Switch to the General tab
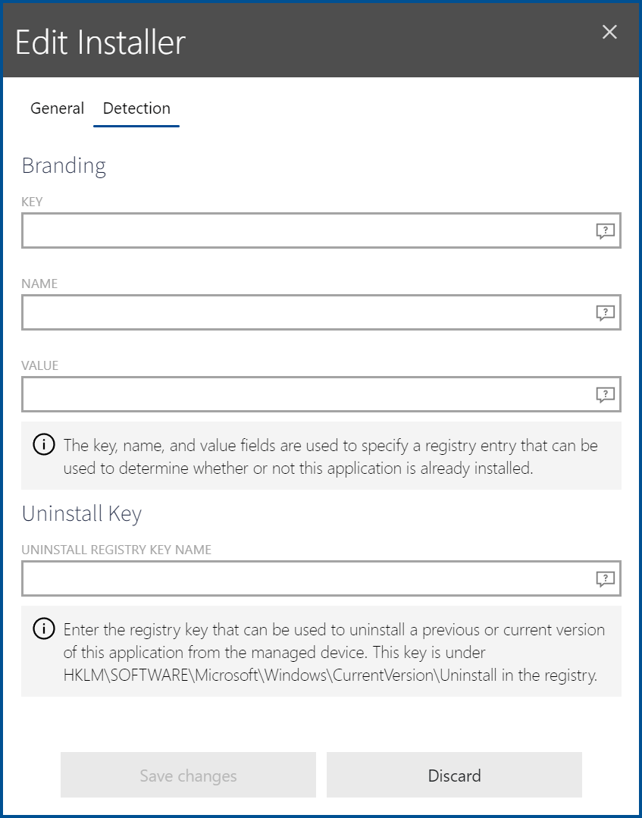Screen dimensions: 642x818 pyautogui.click(x=57, y=108)
